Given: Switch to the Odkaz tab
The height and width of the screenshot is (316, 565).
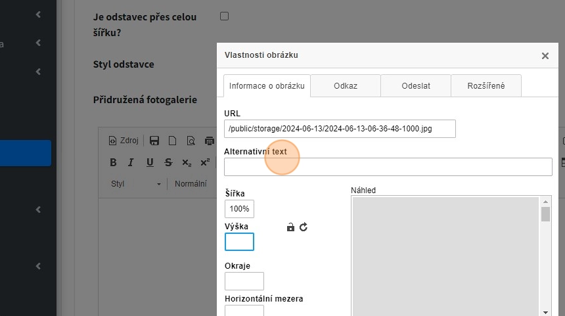Looking at the screenshot, I should pos(346,86).
